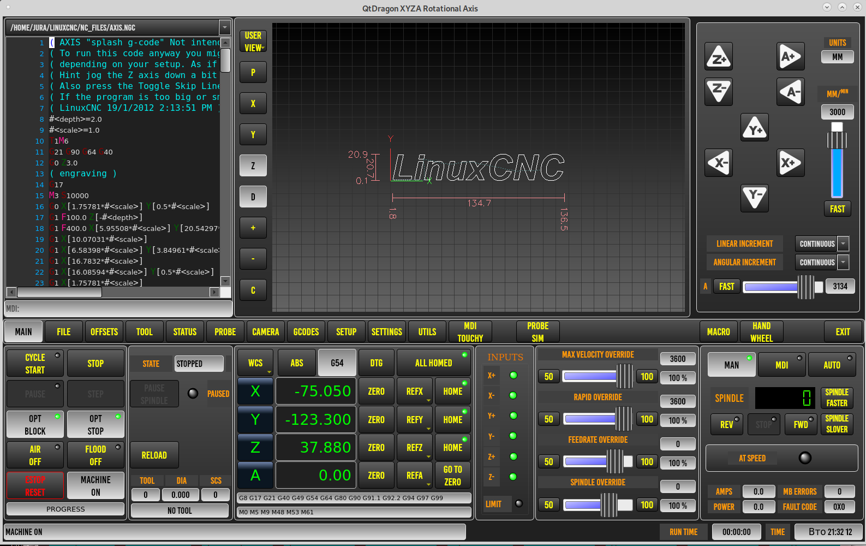Open the GCODES tab
The image size is (866, 546).
[306, 331]
